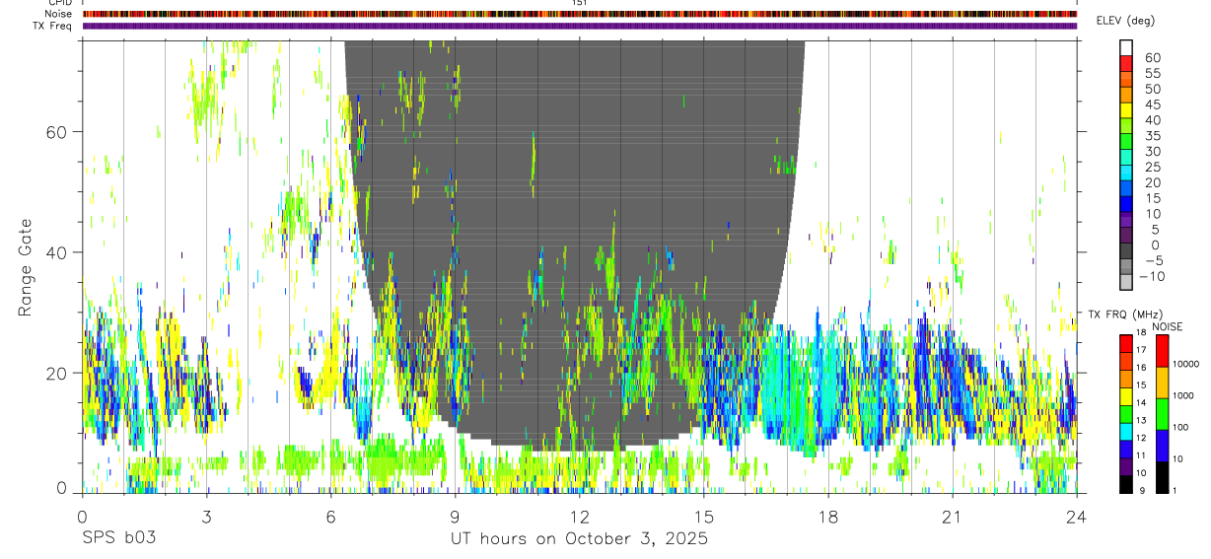Click the 'TX Freq' strip label at top left
The width and height of the screenshot is (1211, 559).
[x=54, y=26]
